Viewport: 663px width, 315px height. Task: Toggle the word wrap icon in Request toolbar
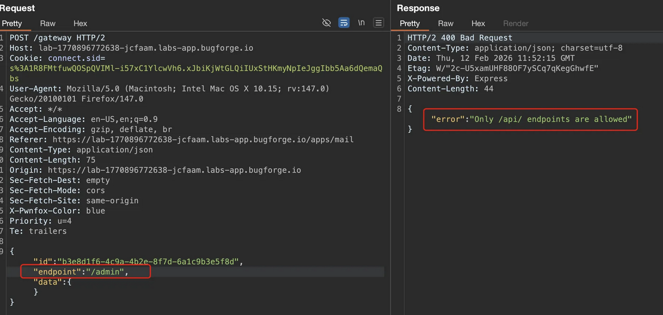click(344, 23)
